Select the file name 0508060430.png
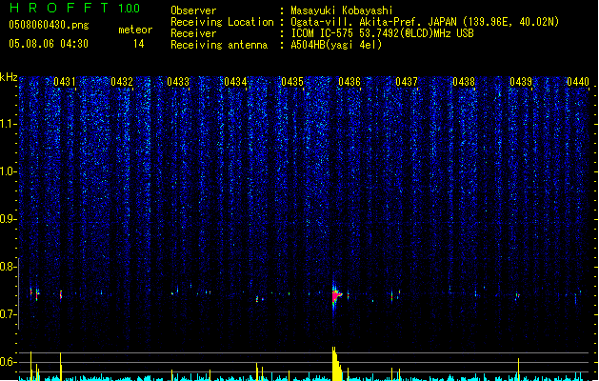The height and width of the screenshot is (381, 599). [49, 25]
